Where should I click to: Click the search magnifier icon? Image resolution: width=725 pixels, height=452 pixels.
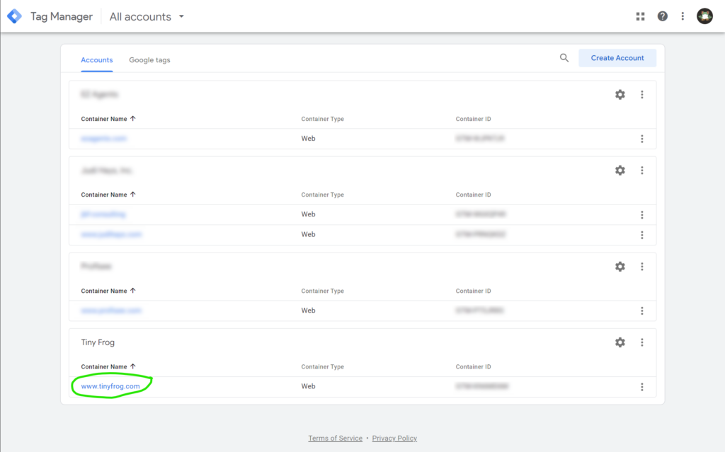pos(564,58)
